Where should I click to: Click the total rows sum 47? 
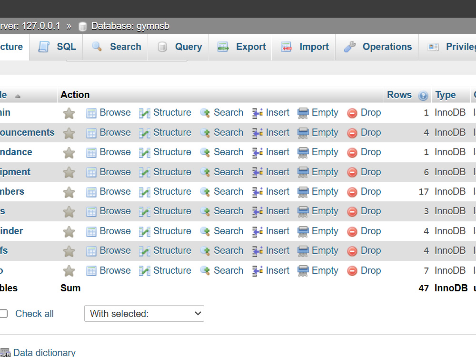coord(424,288)
